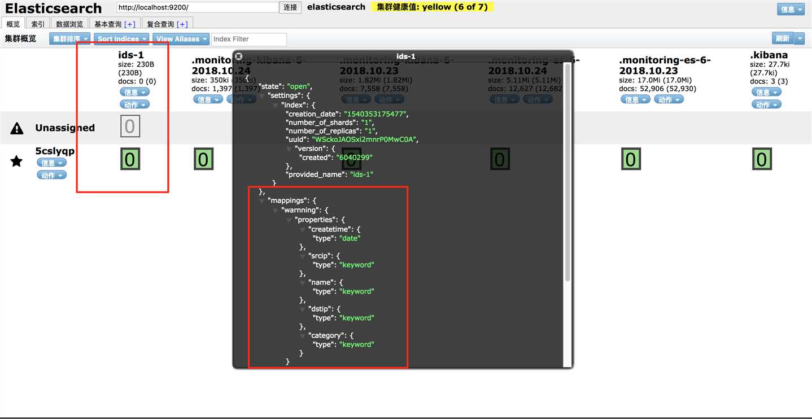Open ids-1 动作 dropdown

(x=134, y=104)
